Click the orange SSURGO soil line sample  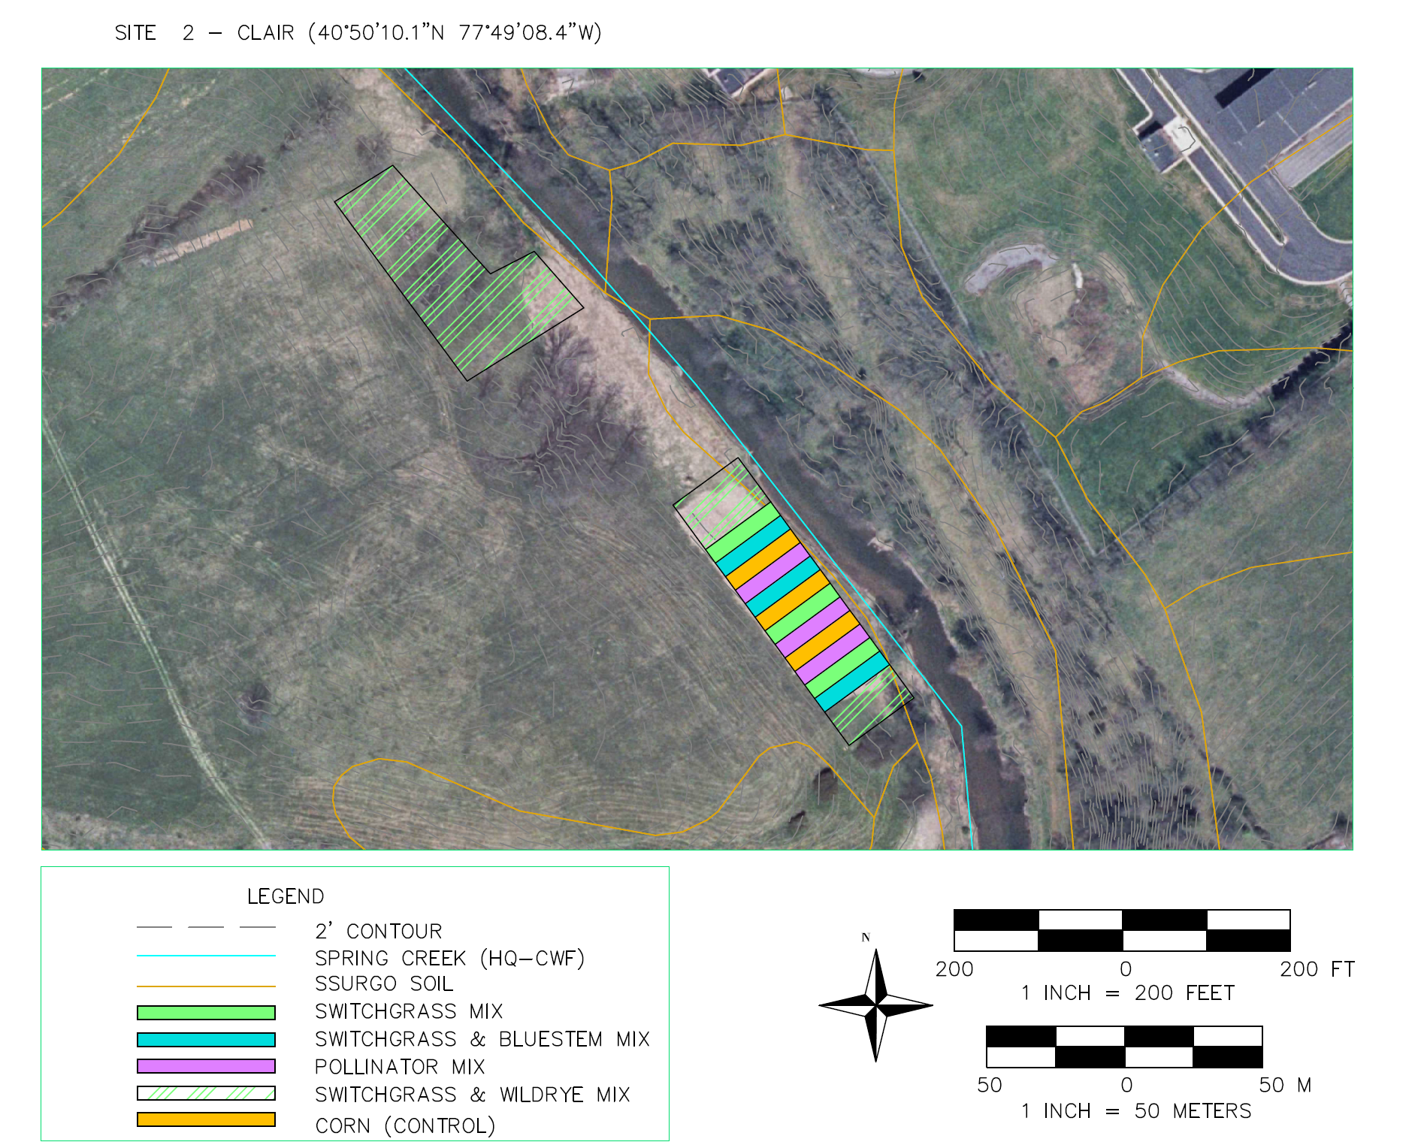pos(206,986)
